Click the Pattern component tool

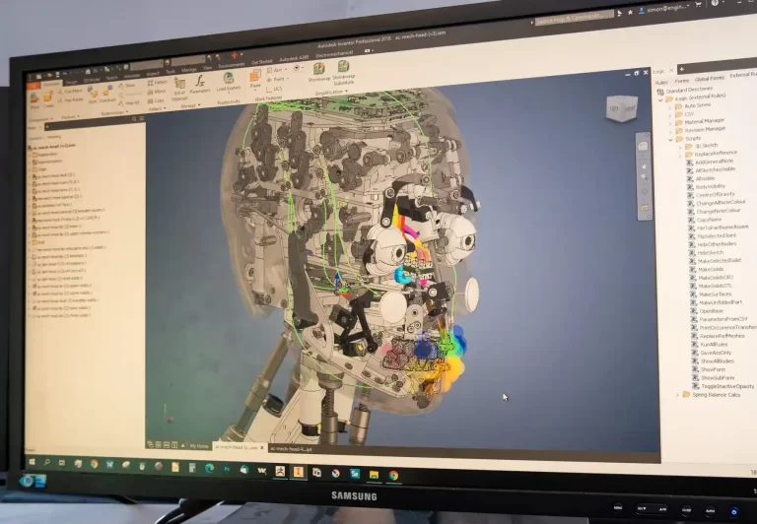(158, 83)
